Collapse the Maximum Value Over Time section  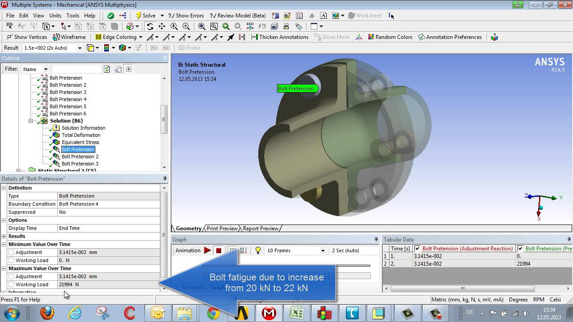pos(4,268)
